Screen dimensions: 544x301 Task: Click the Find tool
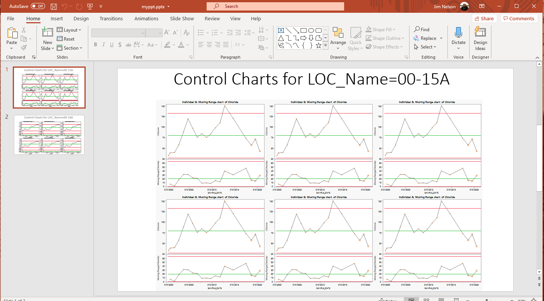422,29
